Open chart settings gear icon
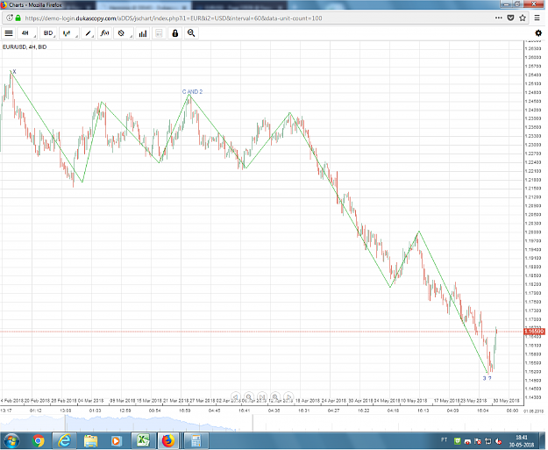Screen dimensions: 548x450 [x=538, y=33]
